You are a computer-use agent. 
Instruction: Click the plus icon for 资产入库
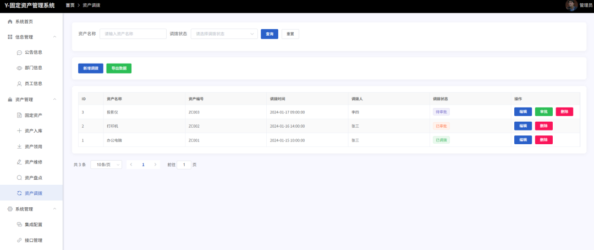click(x=19, y=131)
